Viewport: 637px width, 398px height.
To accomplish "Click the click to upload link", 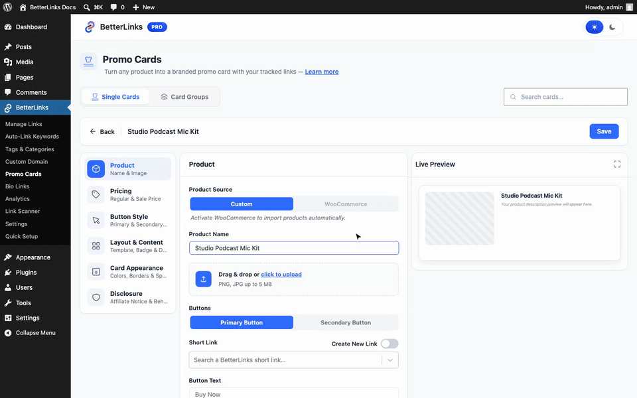I will click(x=281, y=274).
